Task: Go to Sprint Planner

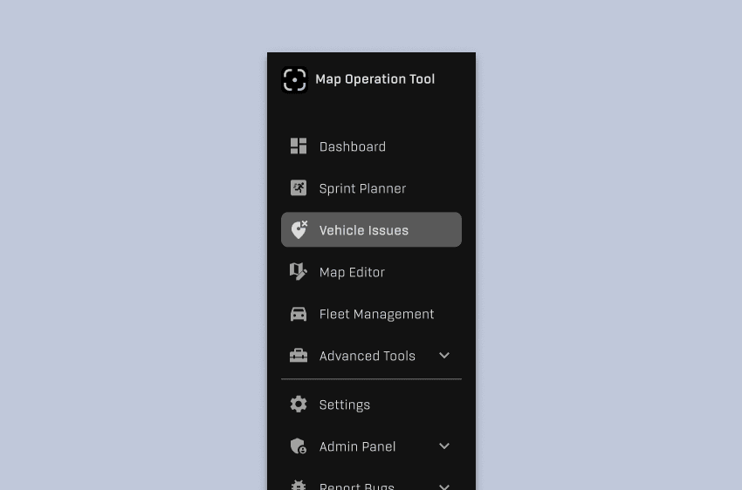Action: click(371, 188)
